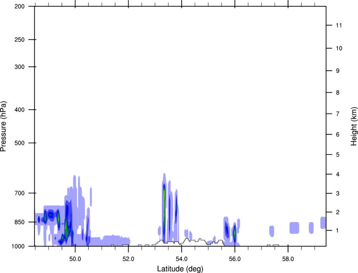The width and height of the screenshot is (358, 273).
Task: Select the 400 pressure tick label
Action: click(x=19, y=110)
